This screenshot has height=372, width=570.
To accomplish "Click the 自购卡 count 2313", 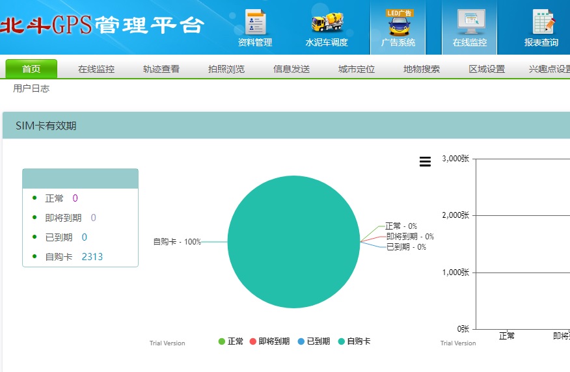I will point(92,257).
